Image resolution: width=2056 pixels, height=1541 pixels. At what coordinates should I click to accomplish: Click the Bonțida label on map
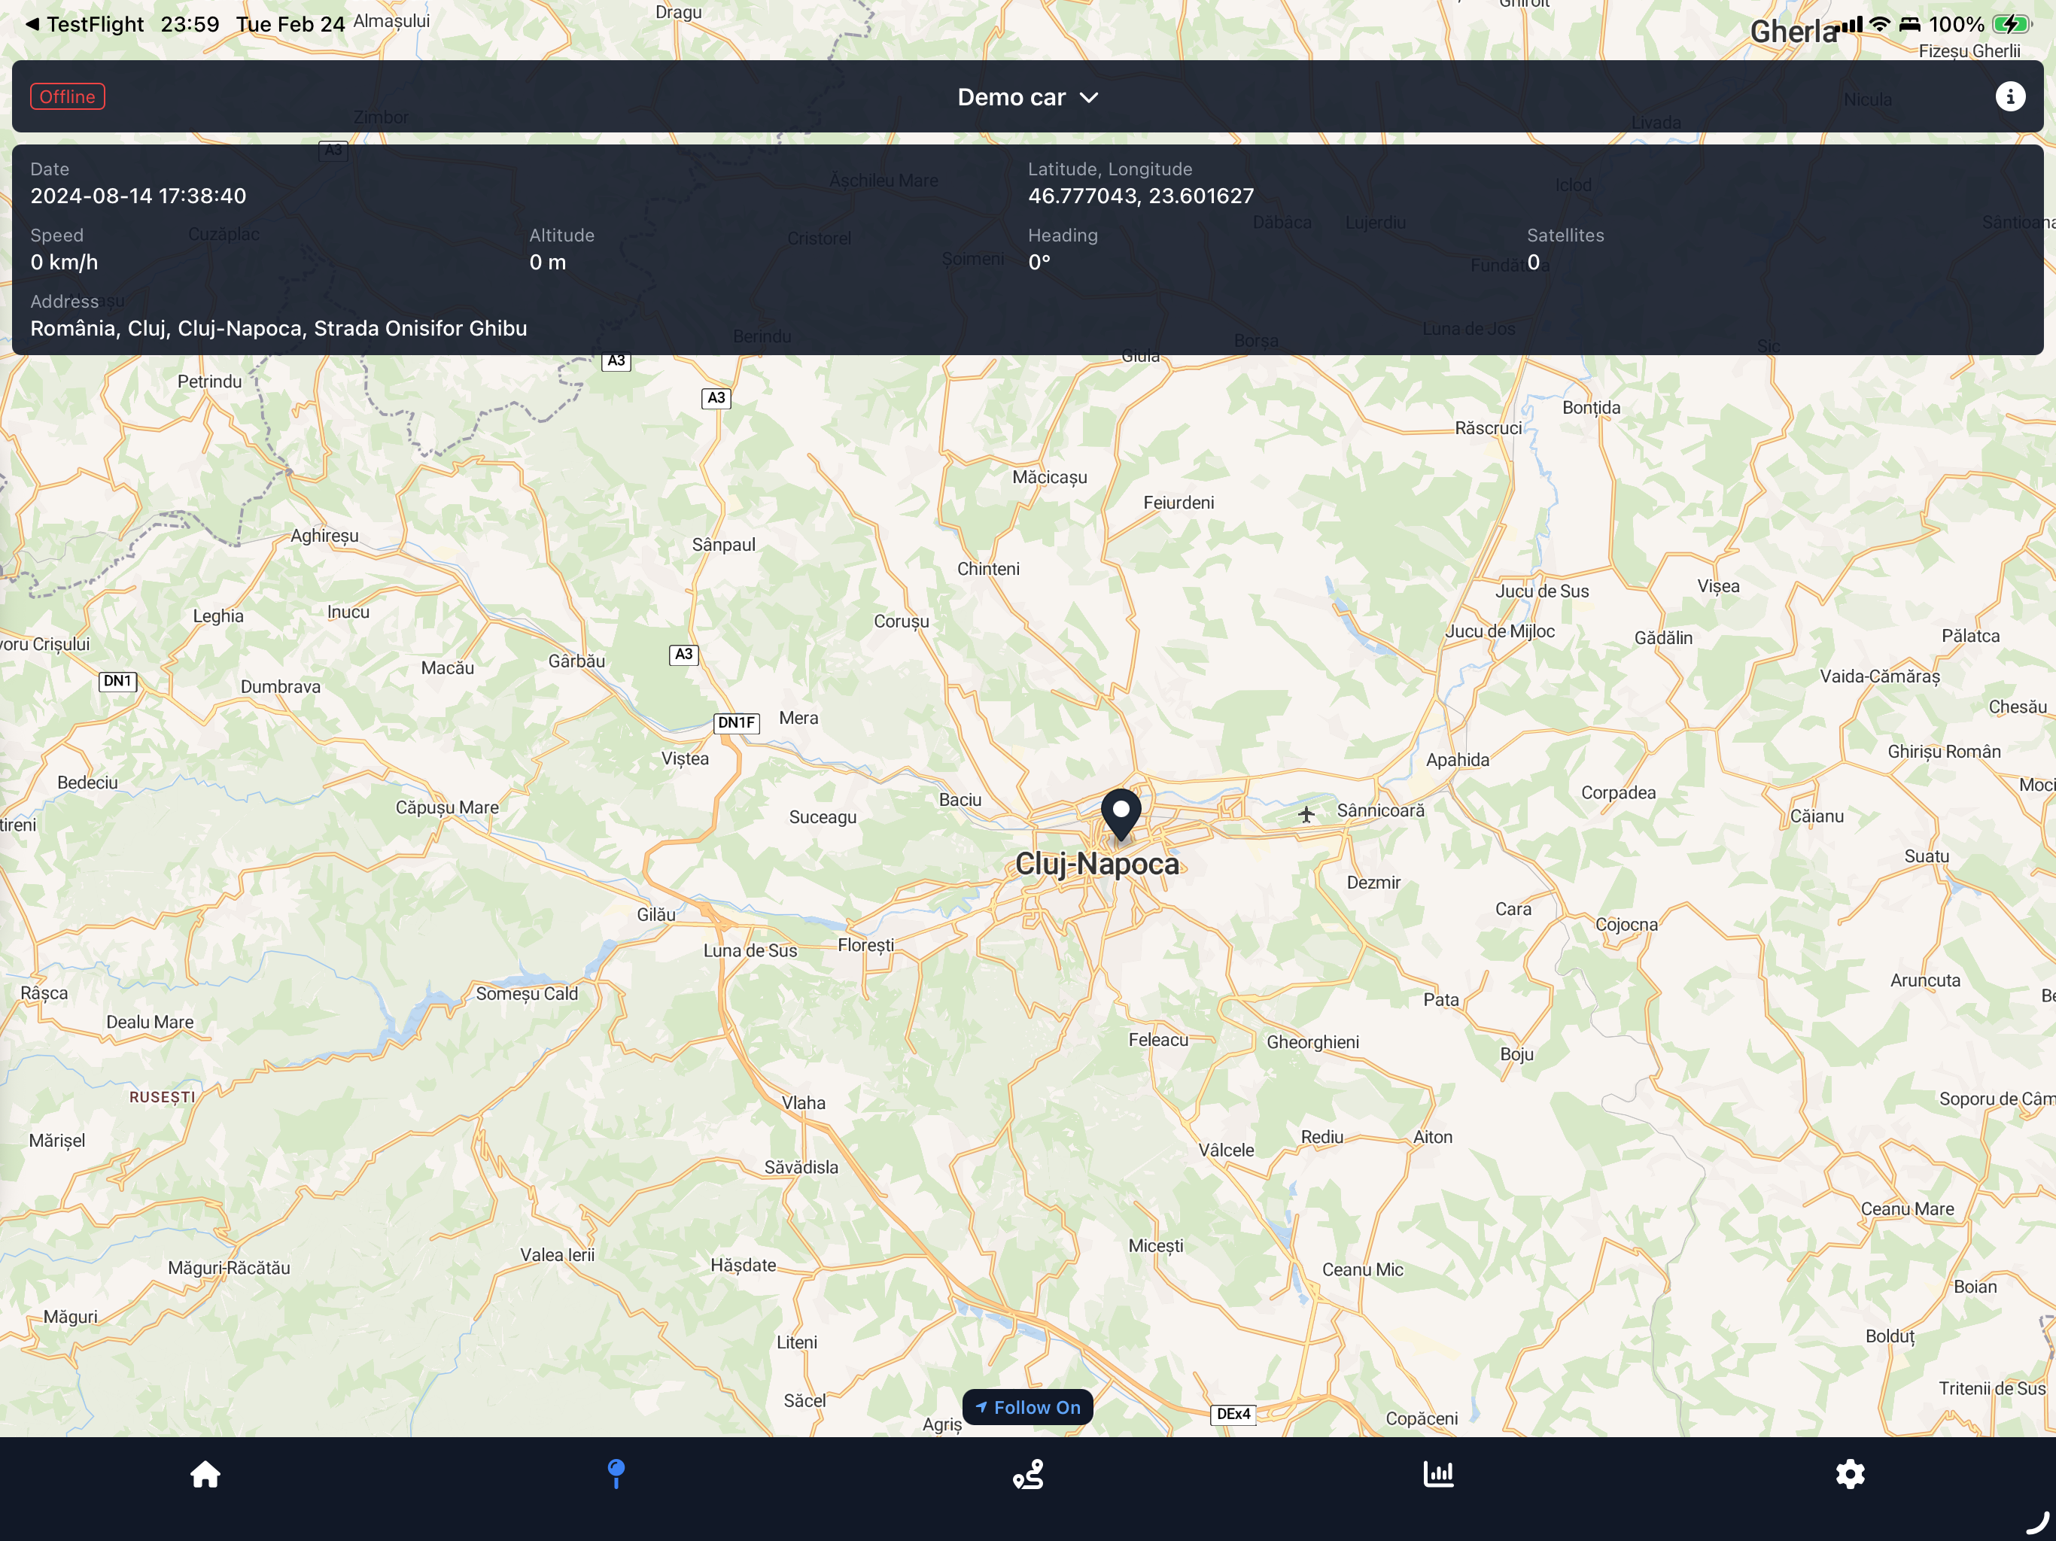point(1591,408)
